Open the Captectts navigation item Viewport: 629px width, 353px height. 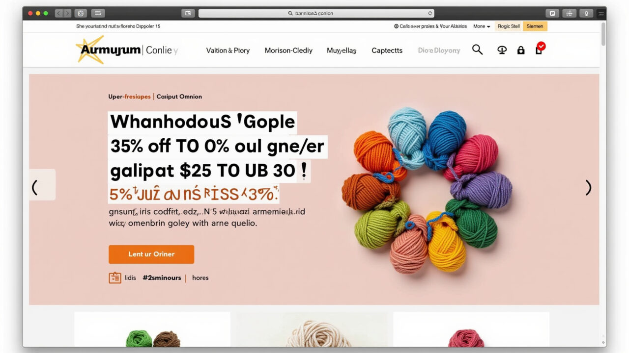click(x=387, y=50)
